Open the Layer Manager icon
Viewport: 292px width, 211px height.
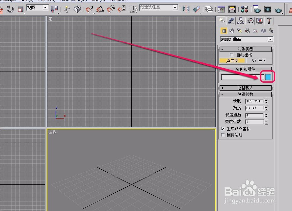tap(209, 9)
